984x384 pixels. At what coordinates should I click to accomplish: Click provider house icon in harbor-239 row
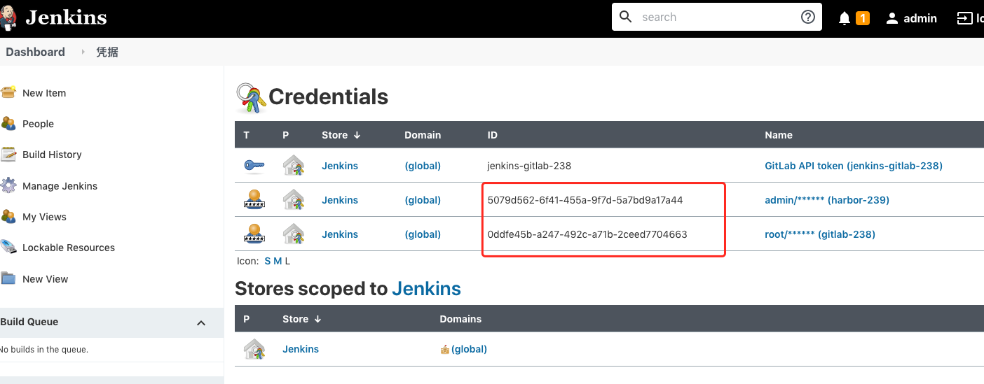pyautogui.click(x=294, y=200)
